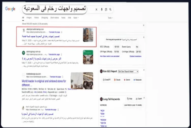This screenshot has width=191, height=128.
Task: Open the 'World leader in original and sintered stone' link
Action: tap(44, 83)
